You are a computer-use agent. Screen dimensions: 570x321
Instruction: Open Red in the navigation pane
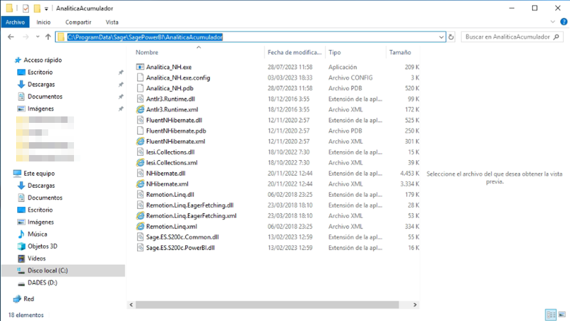point(29,299)
